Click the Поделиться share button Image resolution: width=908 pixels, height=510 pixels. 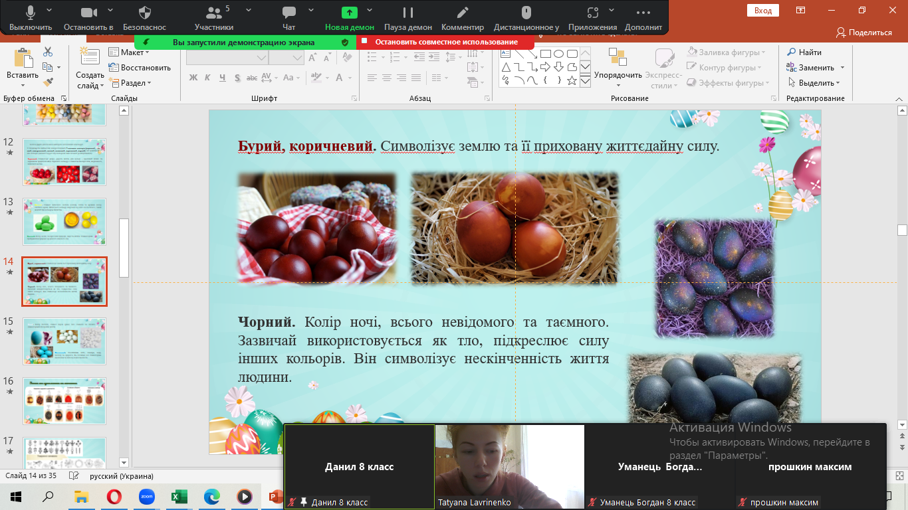864,32
